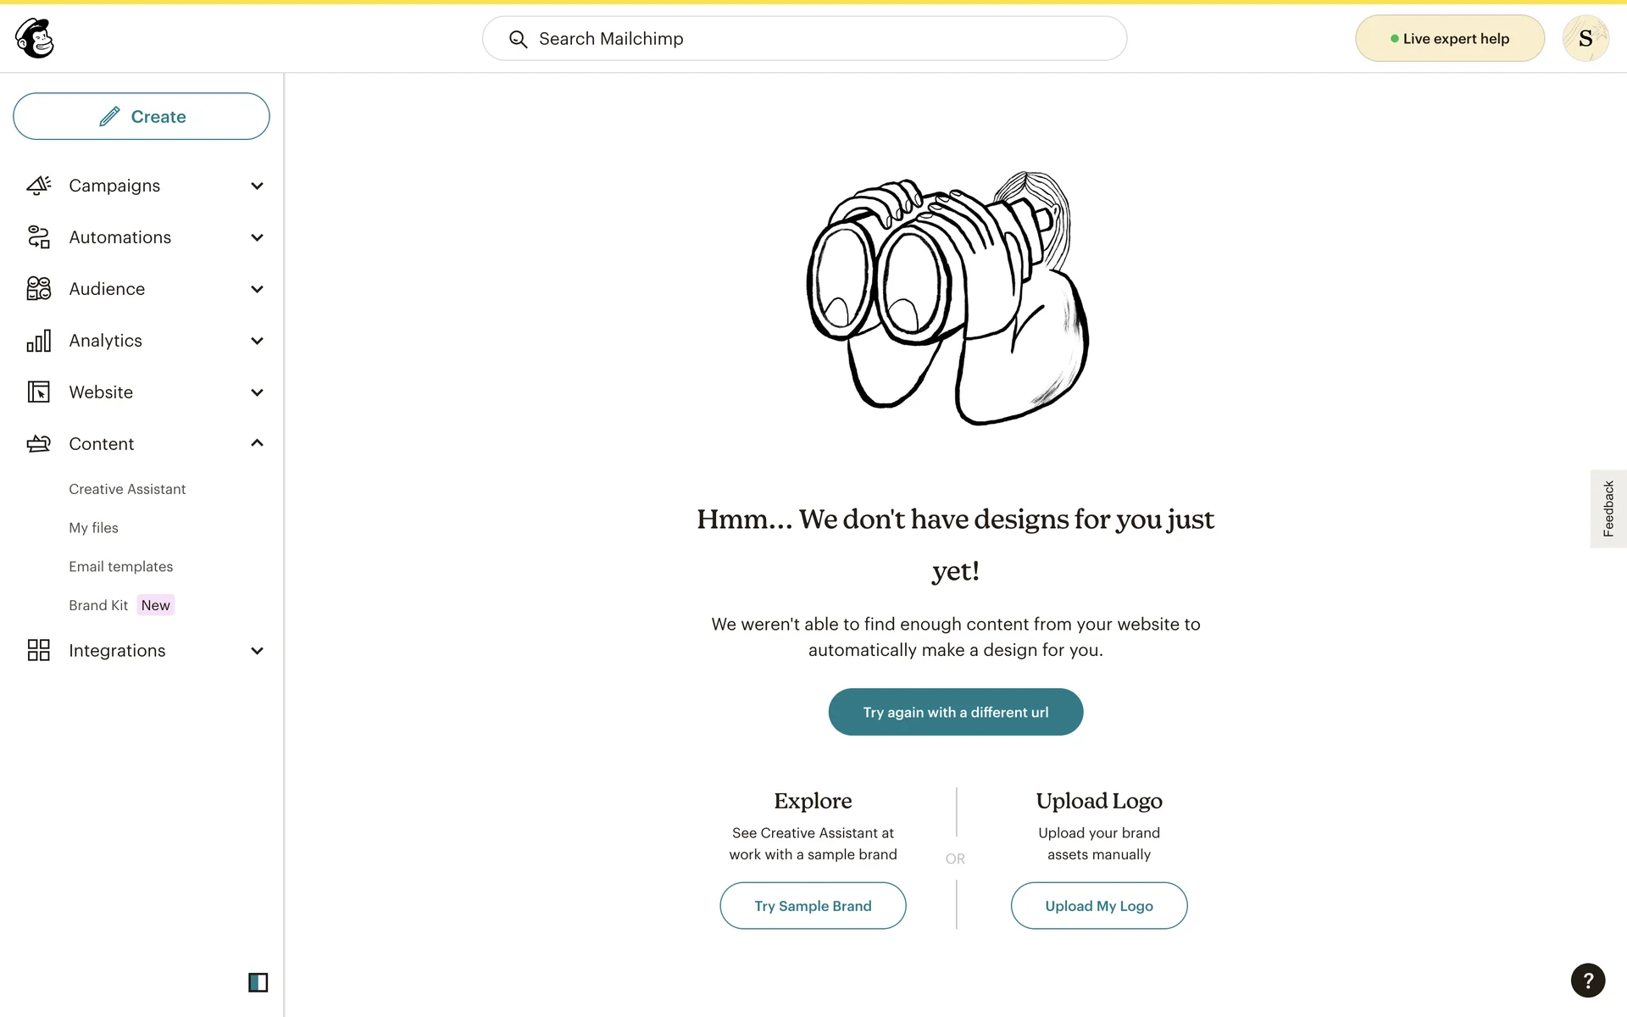The height and width of the screenshot is (1017, 1627).
Task: Open Creative Assistant from Content menu
Action: pos(127,489)
